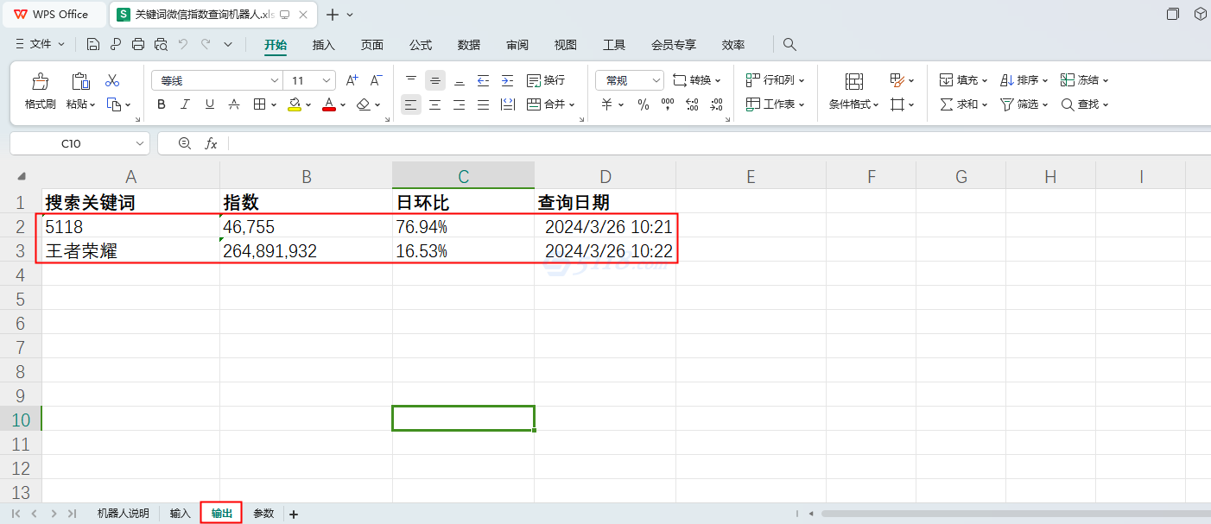1211x524 pixels.
Task: Click the insert function fx icon
Action: click(211, 143)
